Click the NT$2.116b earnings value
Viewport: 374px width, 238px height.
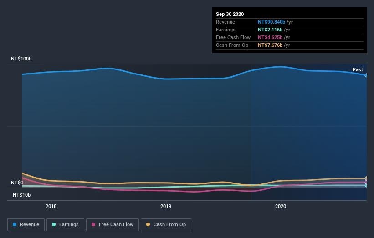[x=270, y=30]
